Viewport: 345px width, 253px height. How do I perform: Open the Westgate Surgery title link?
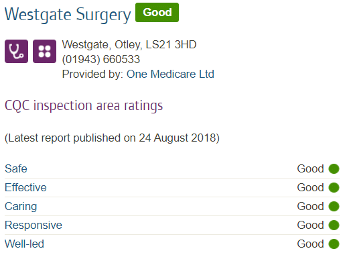click(x=68, y=15)
